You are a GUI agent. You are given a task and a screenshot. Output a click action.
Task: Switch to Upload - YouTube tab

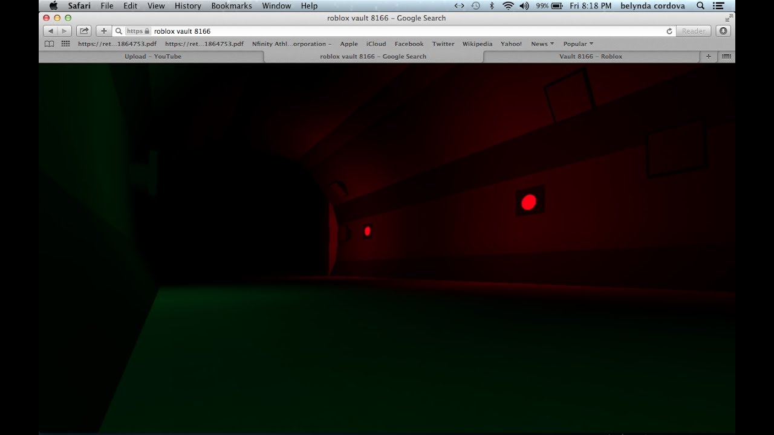(x=152, y=56)
